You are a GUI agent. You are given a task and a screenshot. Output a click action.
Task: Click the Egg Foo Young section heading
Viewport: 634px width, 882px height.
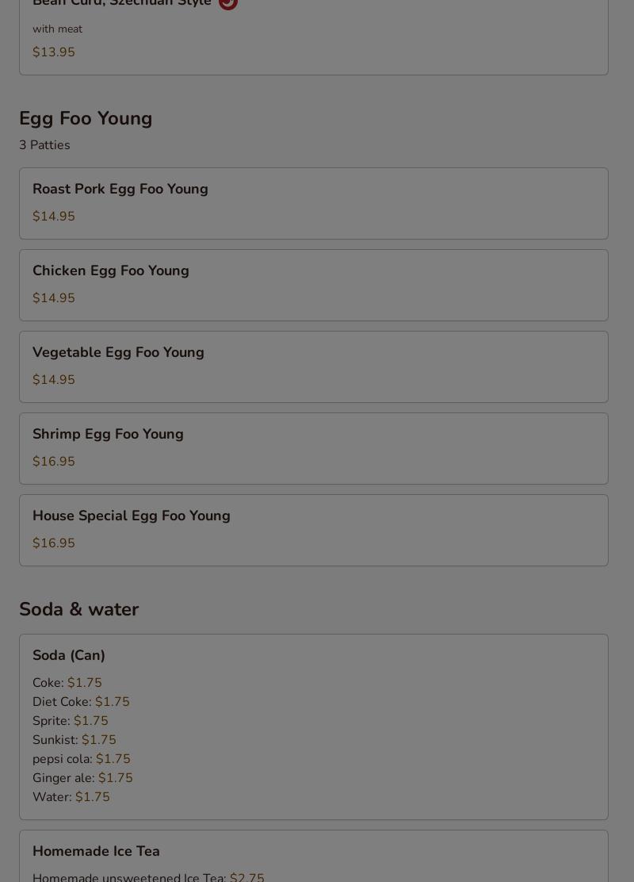coord(86,118)
